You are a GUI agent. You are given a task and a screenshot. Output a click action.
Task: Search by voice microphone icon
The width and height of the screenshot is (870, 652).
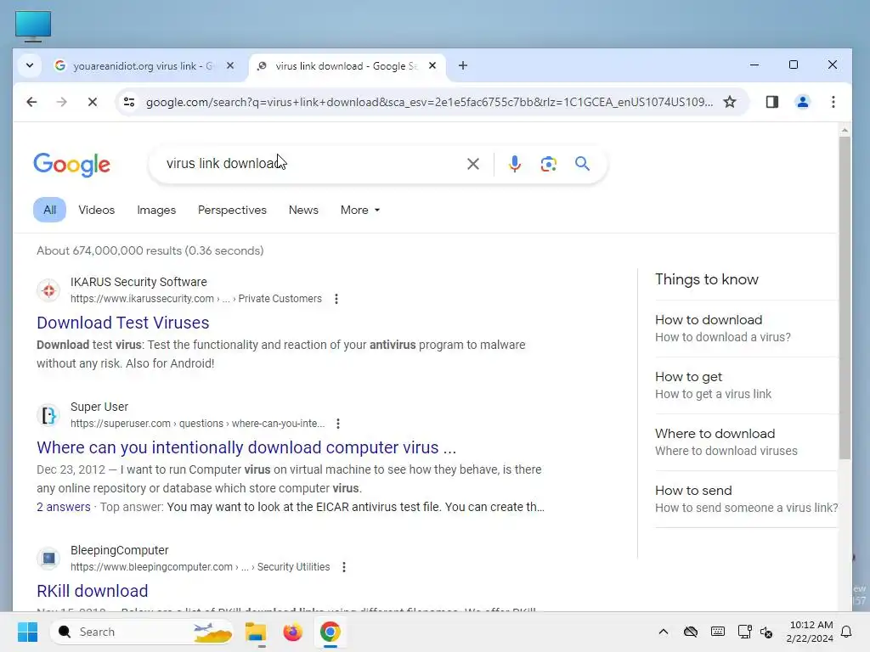pyautogui.click(x=514, y=164)
